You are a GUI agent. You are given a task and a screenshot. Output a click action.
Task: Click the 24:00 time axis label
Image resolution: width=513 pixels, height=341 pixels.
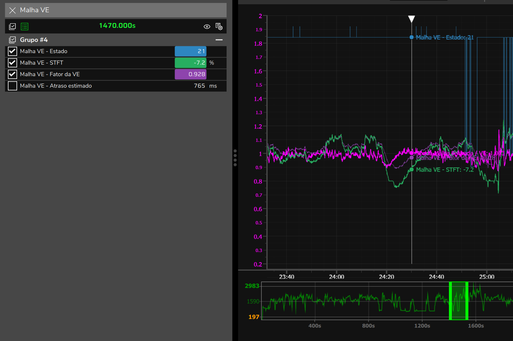[x=337, y=277]
